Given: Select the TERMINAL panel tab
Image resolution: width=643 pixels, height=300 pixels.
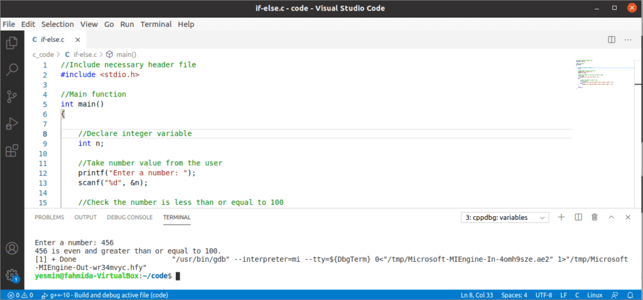Looking at the screenshot, I should point(176,217).
